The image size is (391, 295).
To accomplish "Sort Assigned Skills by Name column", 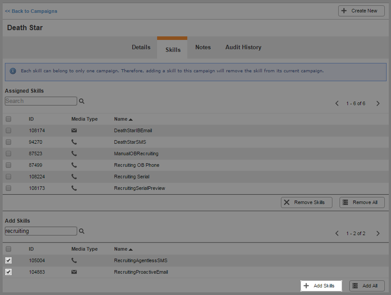I will point(123,119).
